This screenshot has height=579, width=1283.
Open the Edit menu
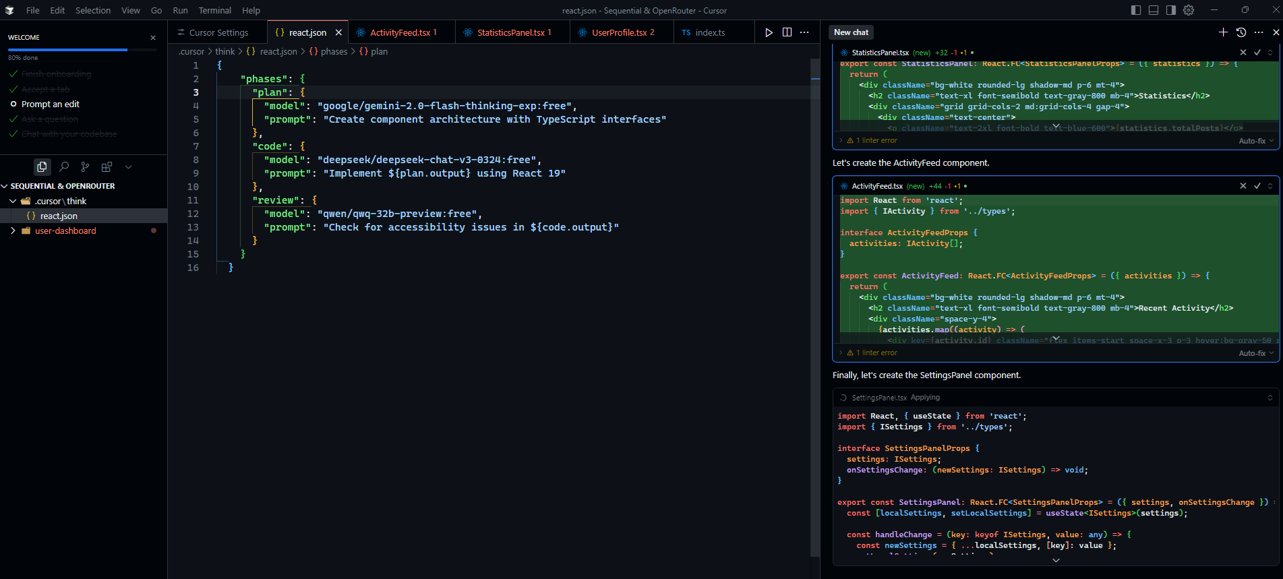pos(57,10)
